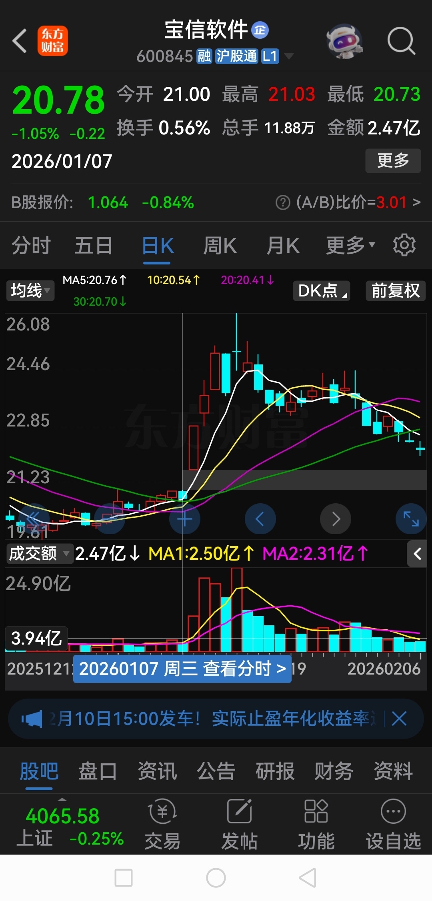The image size is (432, 901).
Task: Tap the blue 正 badge beside 宝信软件
Action: pyautogui.click(x=260, y=30)
